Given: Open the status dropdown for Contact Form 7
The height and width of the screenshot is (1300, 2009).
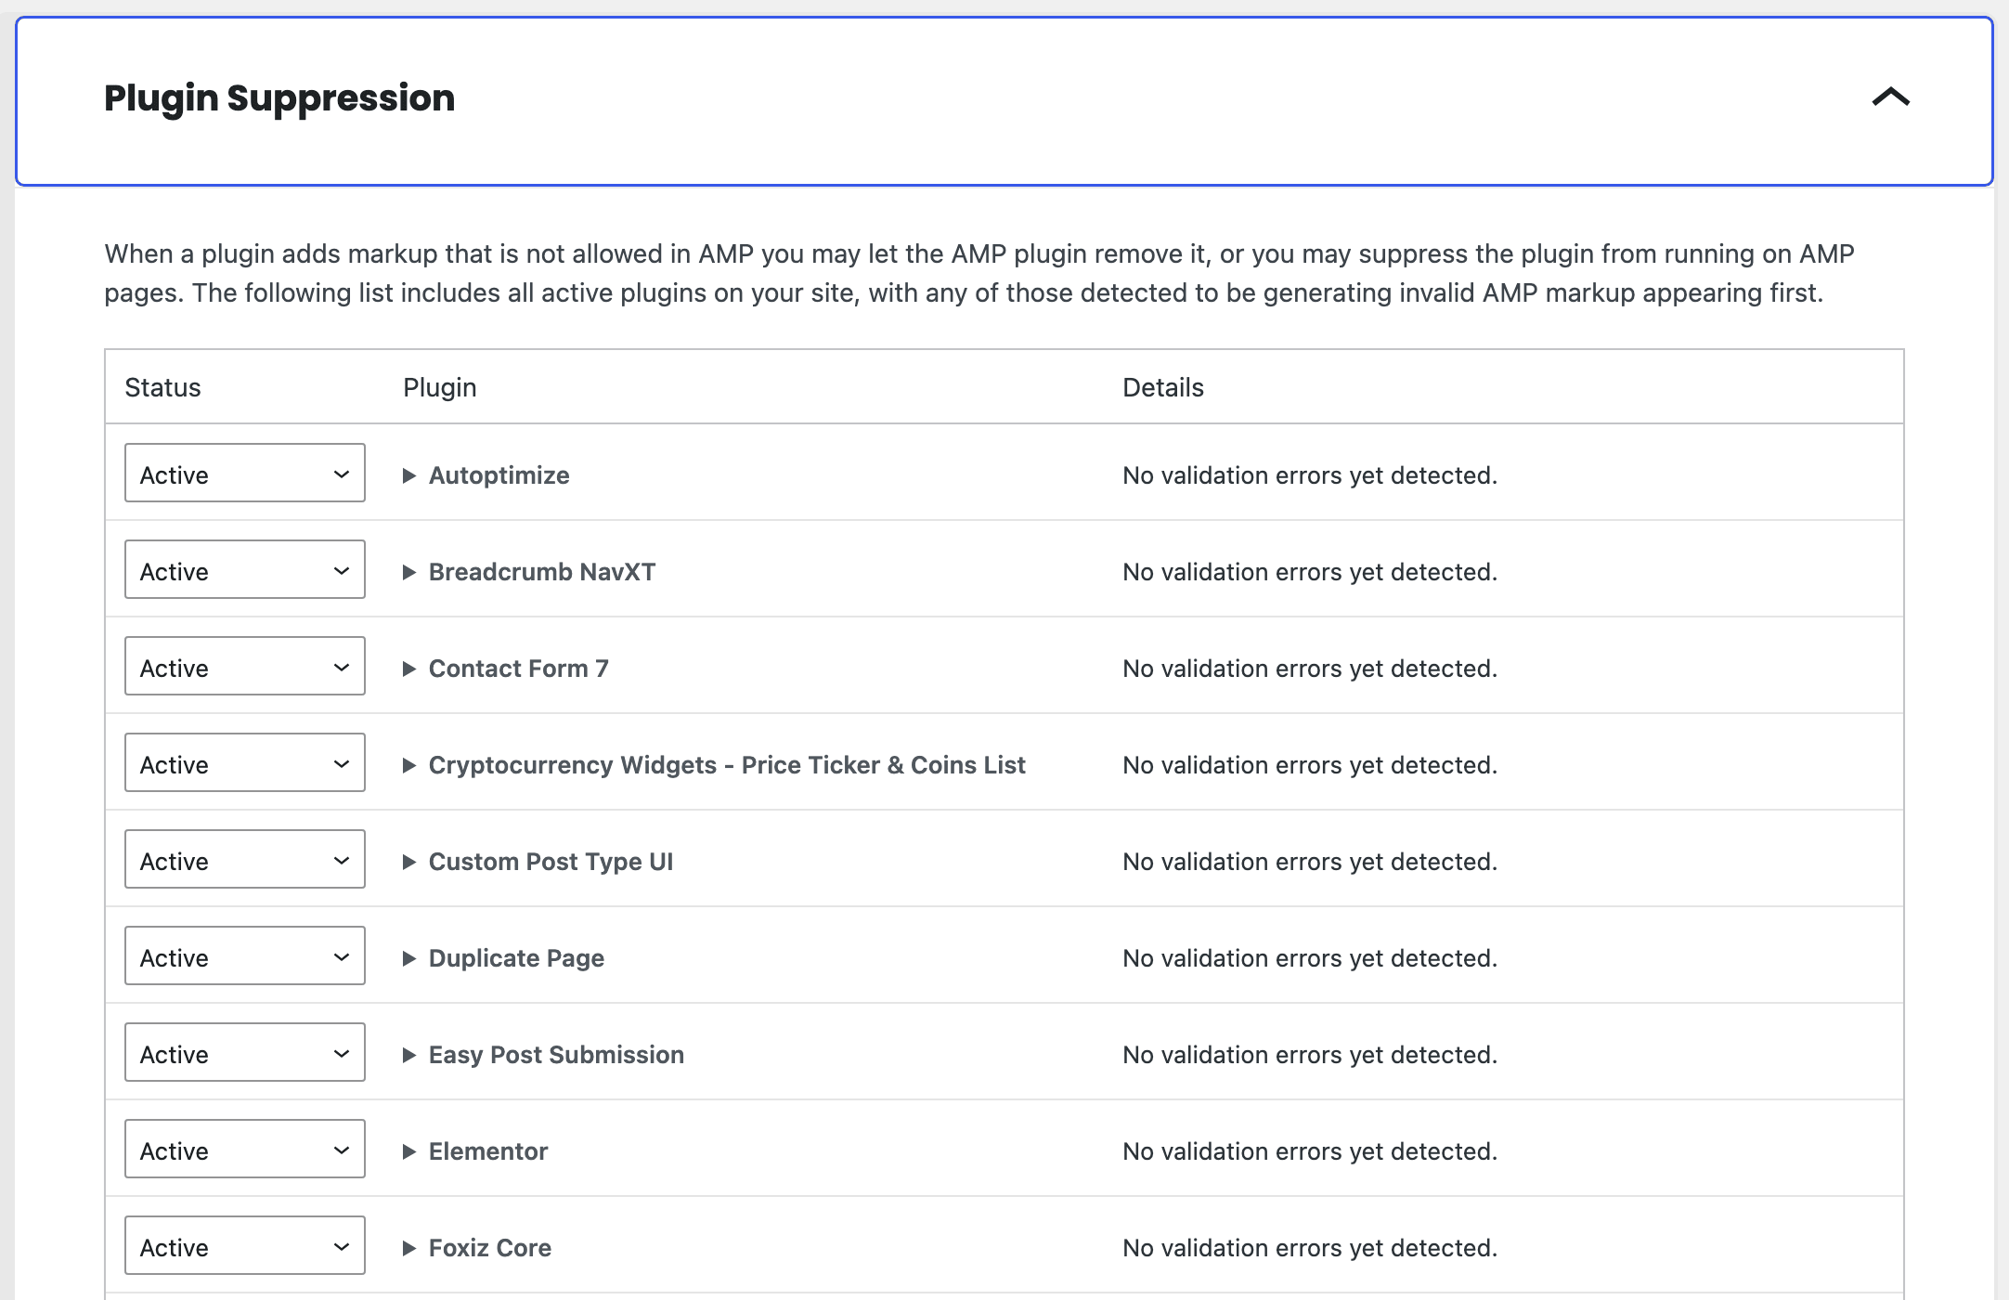Looking at the screenshot, I should coord(245,666).
